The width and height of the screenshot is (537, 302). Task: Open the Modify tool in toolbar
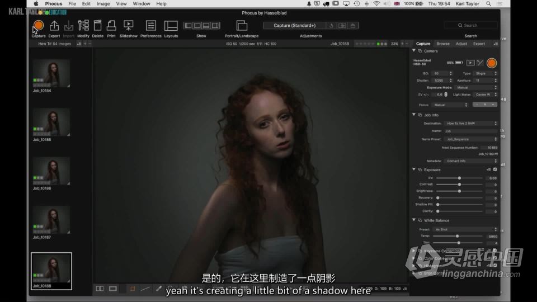83,25
